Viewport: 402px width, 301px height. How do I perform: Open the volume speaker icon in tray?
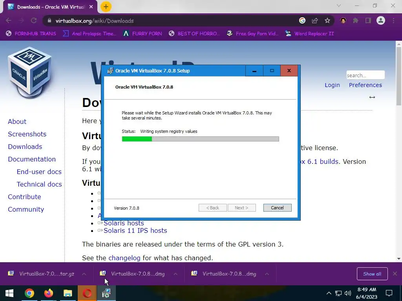[x=348, y=293]
